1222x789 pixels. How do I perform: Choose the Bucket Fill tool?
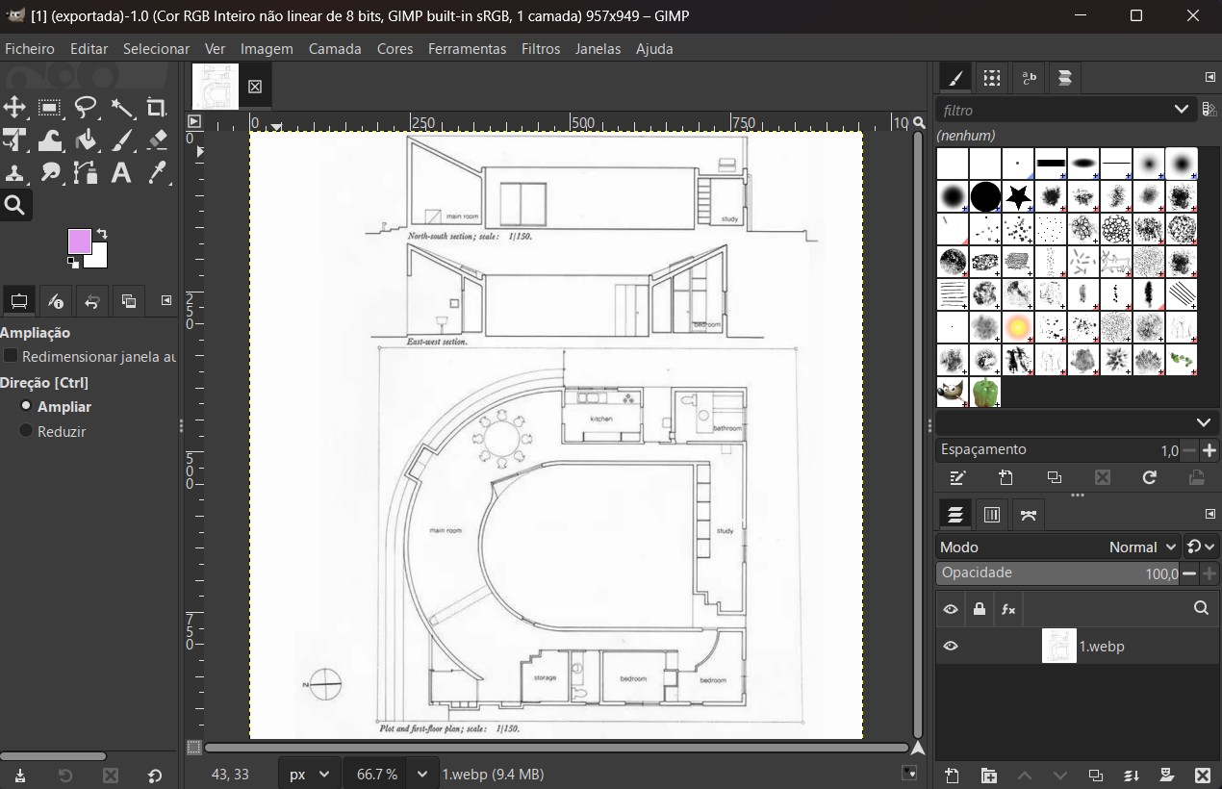tap(86, 140)
